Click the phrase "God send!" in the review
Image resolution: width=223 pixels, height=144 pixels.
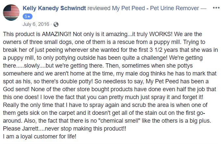(x=16, y=89)
